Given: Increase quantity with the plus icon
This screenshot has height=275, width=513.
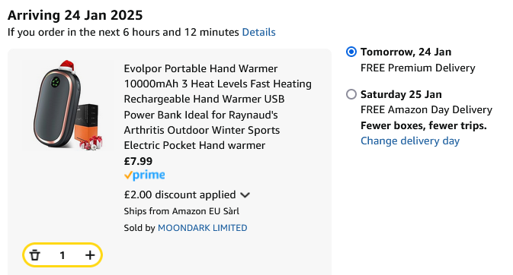Looking at the screenshot, I should (x=90, y=255).
